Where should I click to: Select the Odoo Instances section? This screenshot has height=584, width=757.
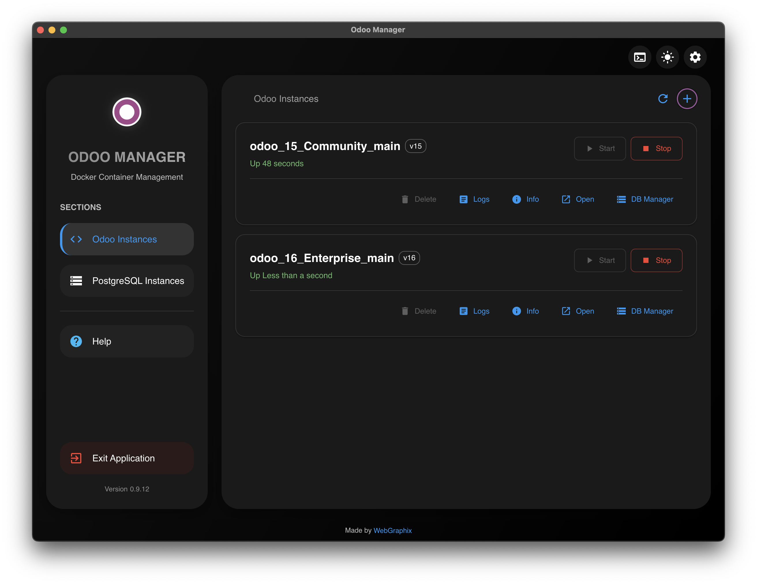click(x=127, y=239)
